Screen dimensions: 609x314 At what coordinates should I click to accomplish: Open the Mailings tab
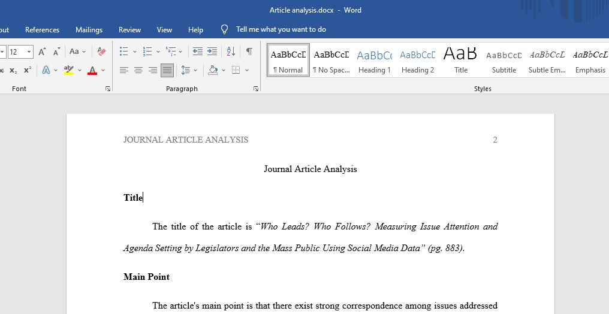coord(89,30)
